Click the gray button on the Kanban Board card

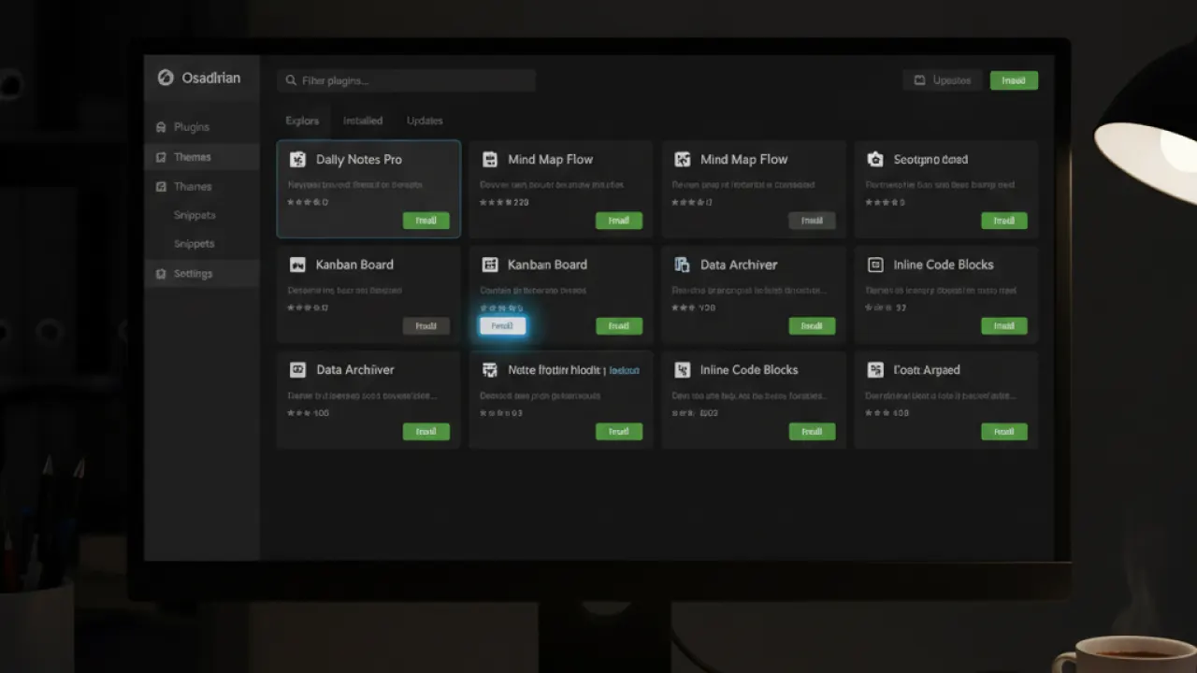pos(426,326)
